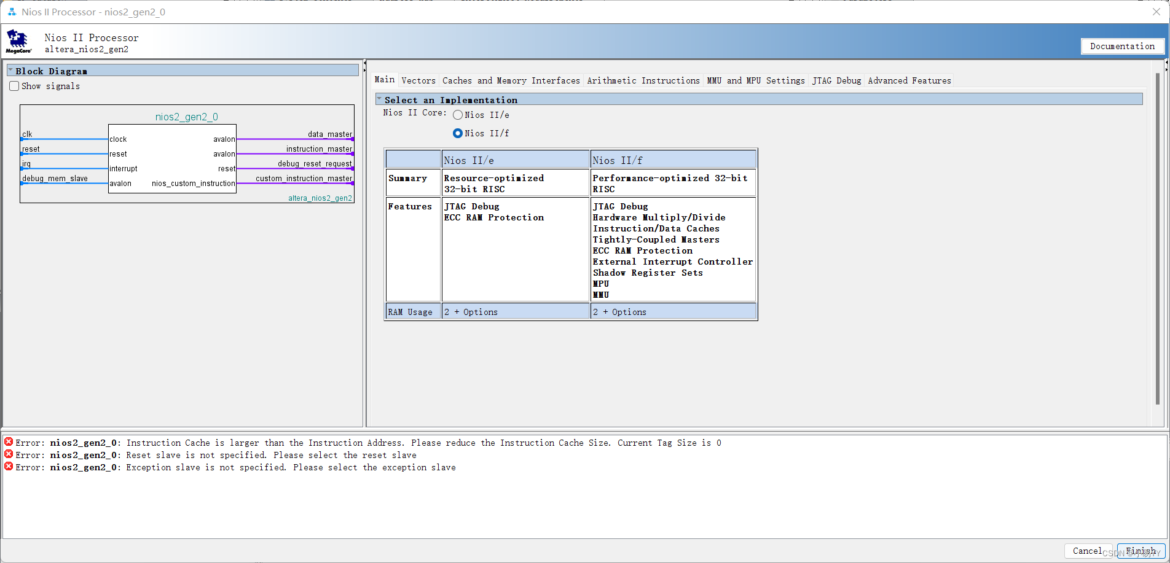Image resolution: width=1170 pixels, height=563 pixels.
Task: Click the parameter panel vertical scrollbar
Action: pos(1158,239)
